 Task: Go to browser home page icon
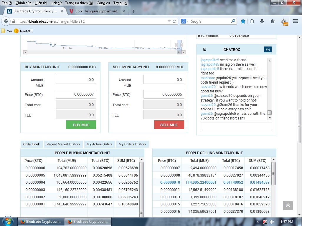[273, 21]
